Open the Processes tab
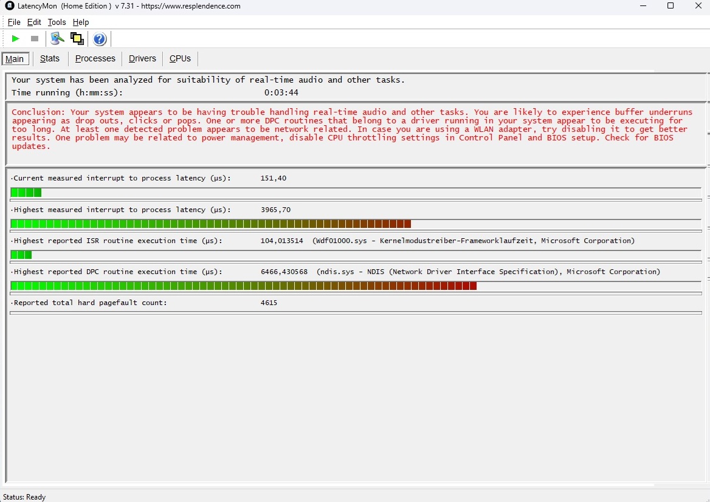710x502 pixels. coord(95,59)
